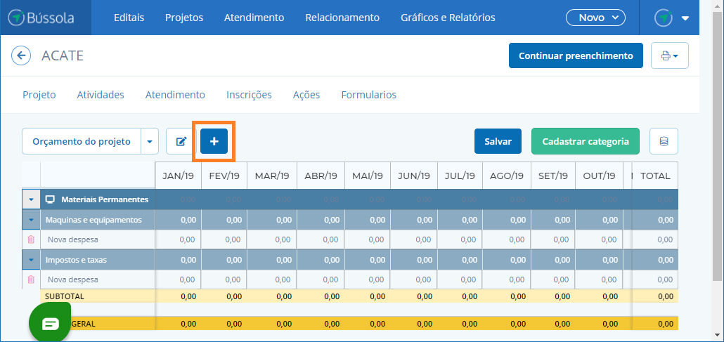The image size is (724, 342).
Task: Open the green chat widget
Action: coord(50,324)
